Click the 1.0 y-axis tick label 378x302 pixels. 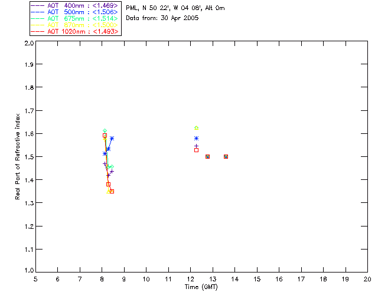(x=29, y=270)
